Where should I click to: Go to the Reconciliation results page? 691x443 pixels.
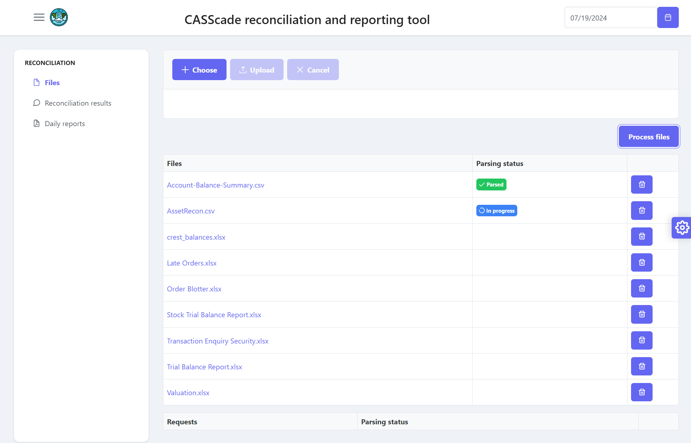pos(78,103)
